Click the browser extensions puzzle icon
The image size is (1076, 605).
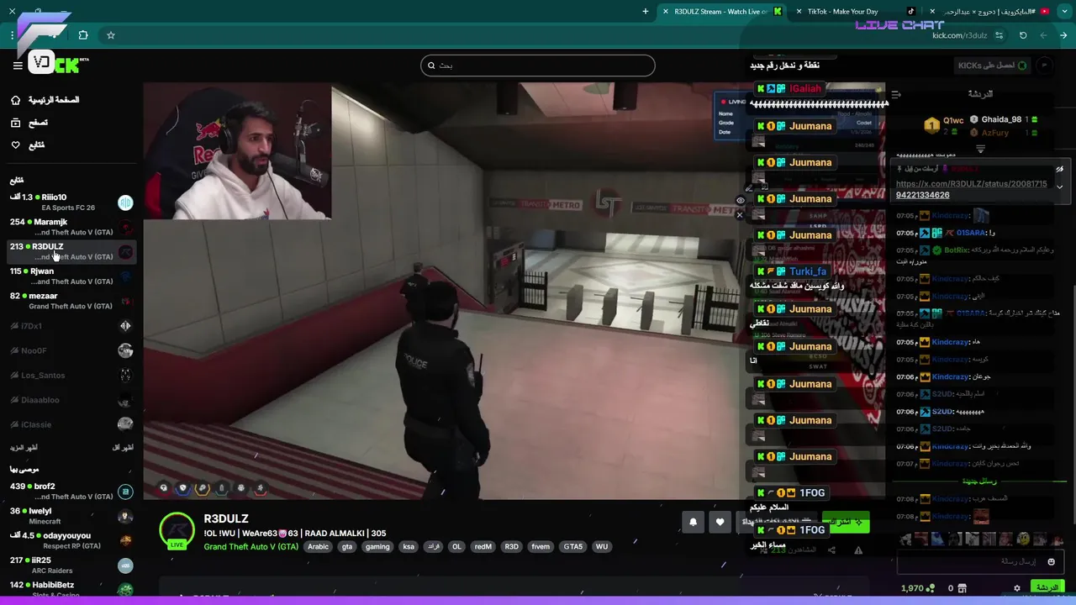[82, 35]
